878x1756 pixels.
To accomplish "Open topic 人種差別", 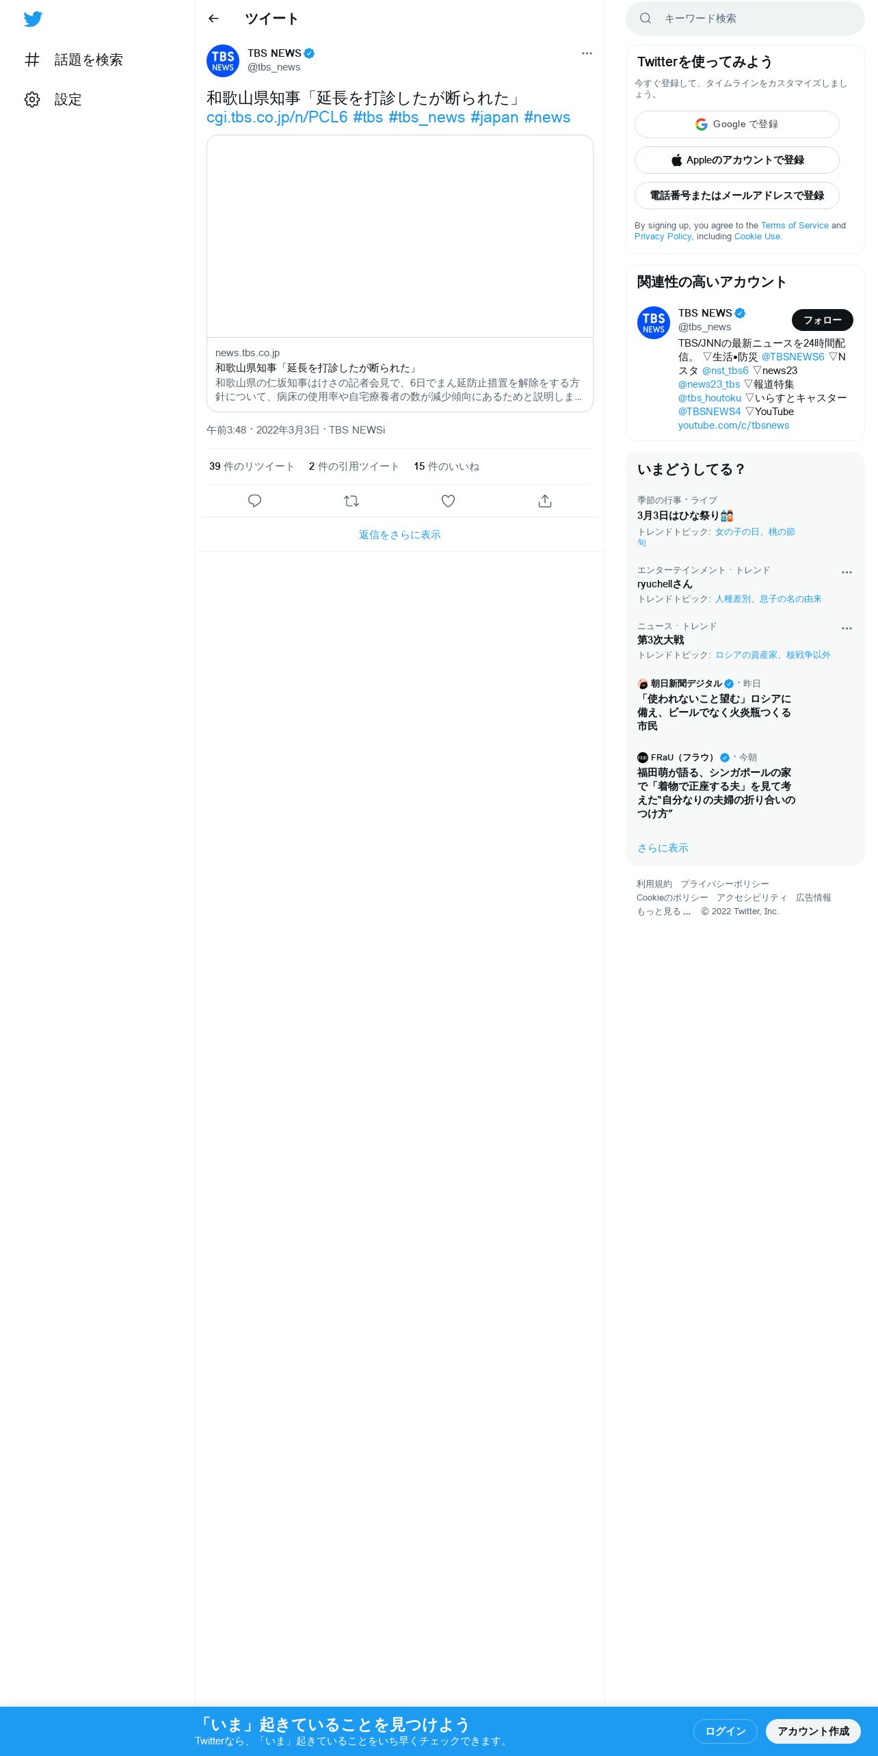I will tap(733, 599).
